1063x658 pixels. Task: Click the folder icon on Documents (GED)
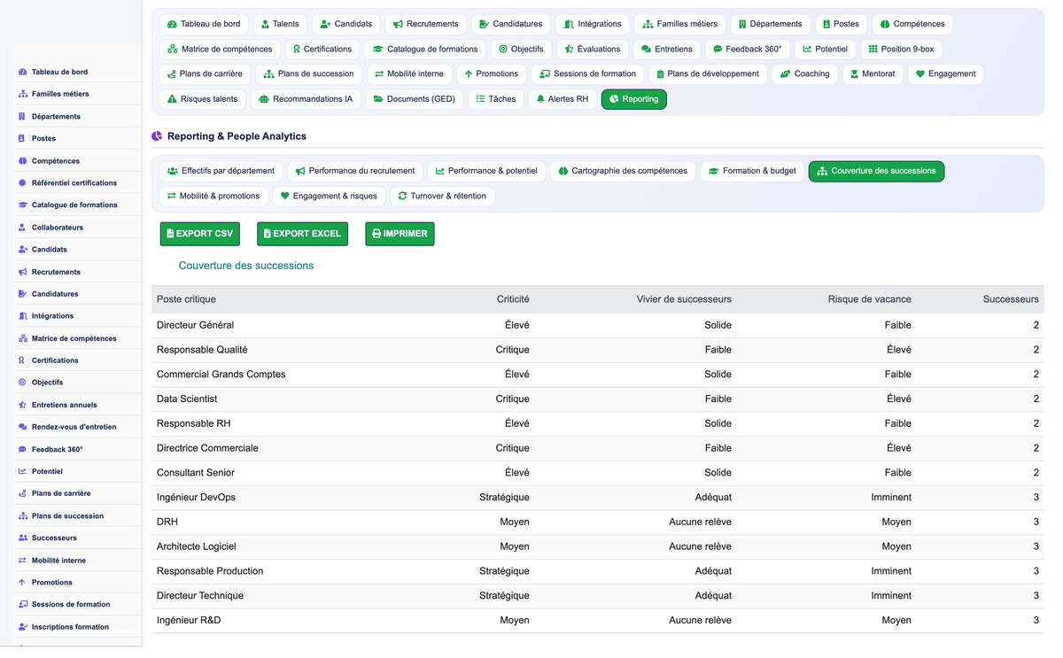pos(378,99)
